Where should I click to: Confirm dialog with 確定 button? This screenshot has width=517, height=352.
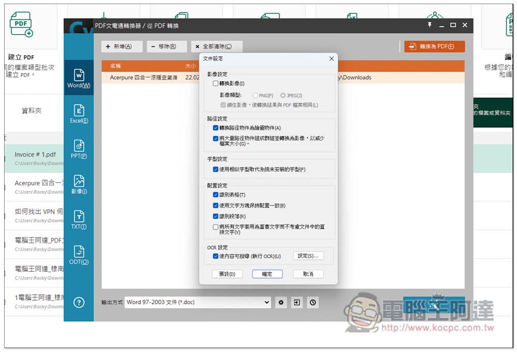pos(267,274)
